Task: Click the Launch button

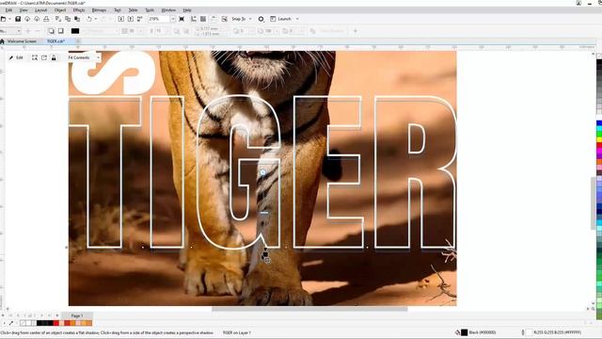Action: (280, 19)
